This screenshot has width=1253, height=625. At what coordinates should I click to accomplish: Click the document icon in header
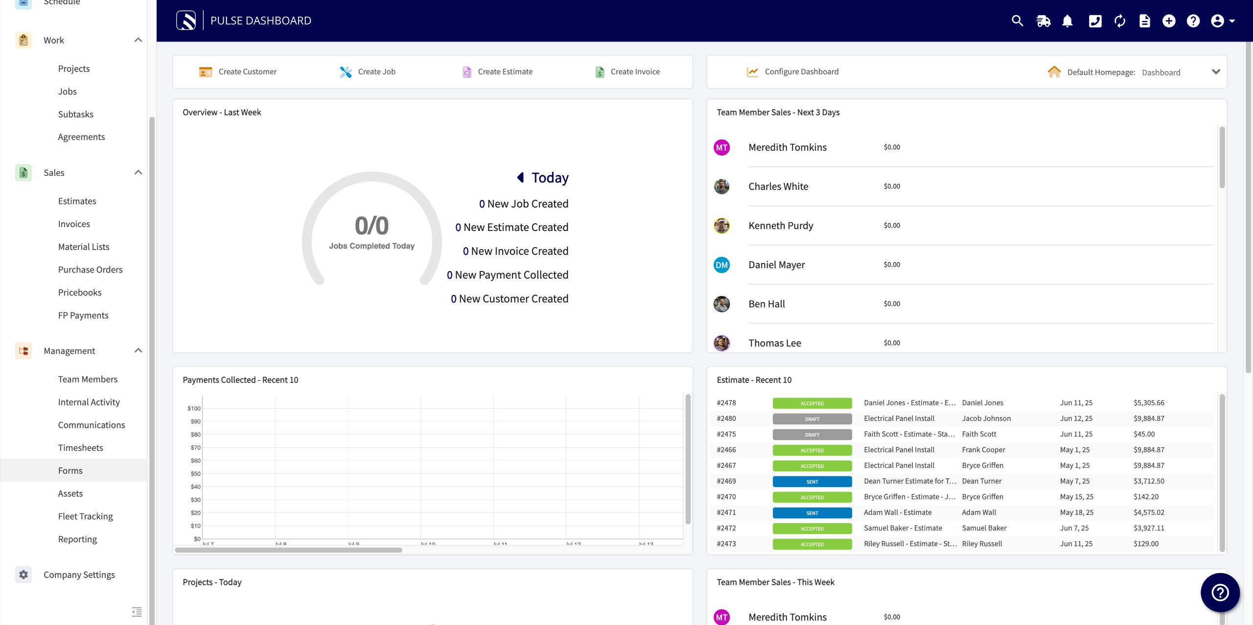[1144, 21]
